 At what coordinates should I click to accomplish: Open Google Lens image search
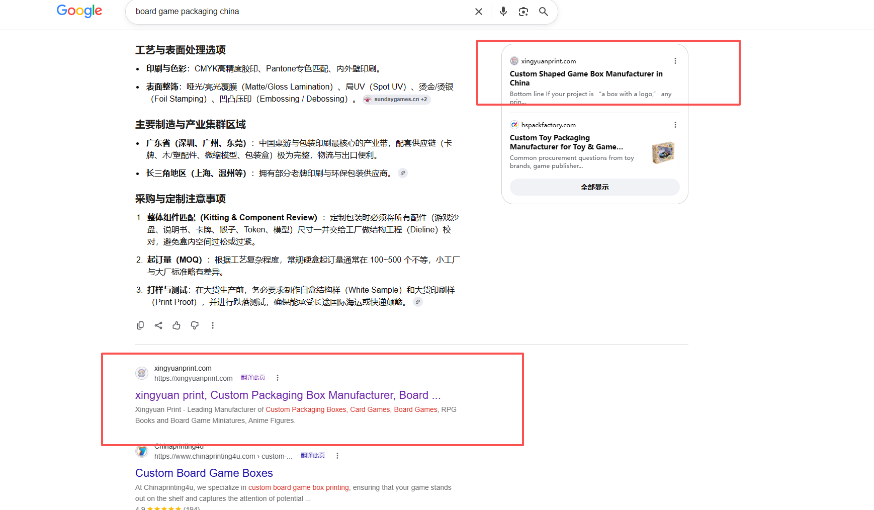coord(523,12)
